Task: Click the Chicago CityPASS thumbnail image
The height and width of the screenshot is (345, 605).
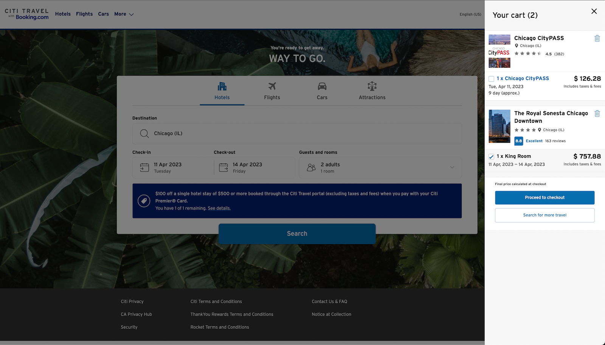Action: tap(499, 51)
